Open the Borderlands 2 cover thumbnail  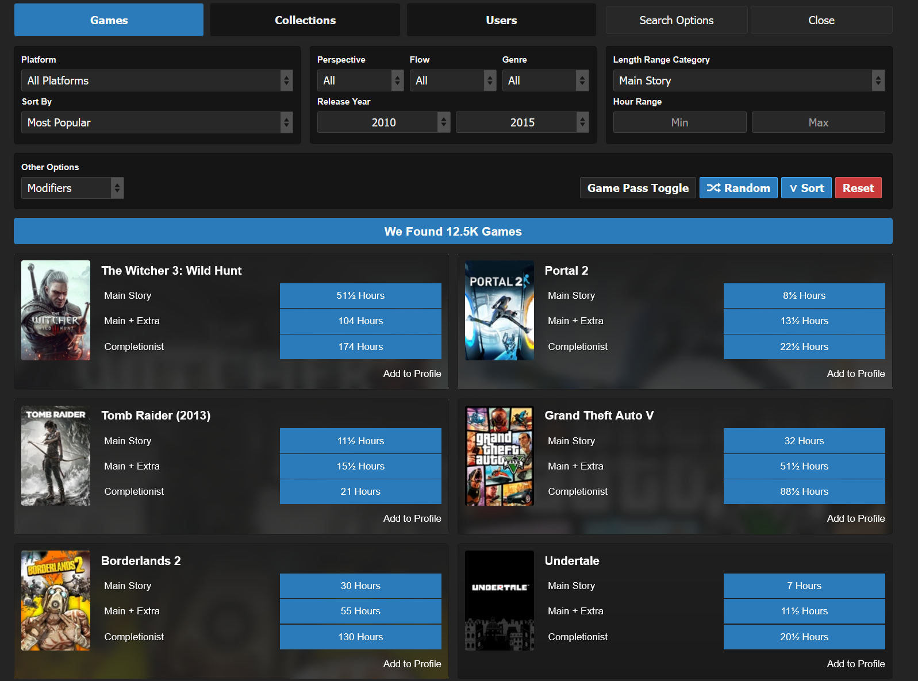pyautogui.click(x=56, y=601)
